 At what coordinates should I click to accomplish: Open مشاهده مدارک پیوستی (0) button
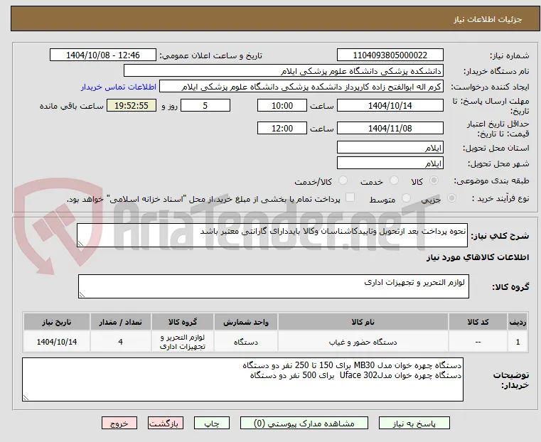(304, 424)
